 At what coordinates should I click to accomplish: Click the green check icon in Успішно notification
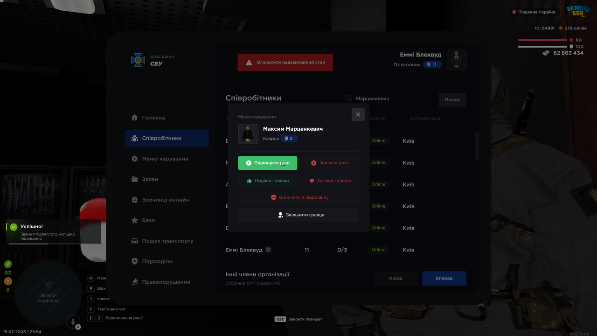[x=14, y=227]
